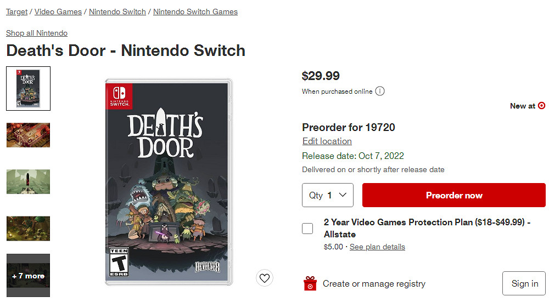Viewport: 549px width, 308px height.
Task: Click the Sign in button
Action: [524, 283]
